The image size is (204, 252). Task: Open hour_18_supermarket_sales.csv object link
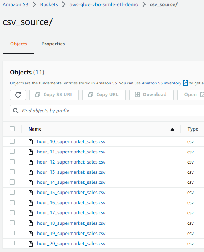pos(71,223)
